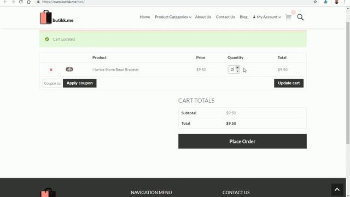Decrease quantity with the down stepper arrow
Screen dimensions: 350x197
coord(237,71)
